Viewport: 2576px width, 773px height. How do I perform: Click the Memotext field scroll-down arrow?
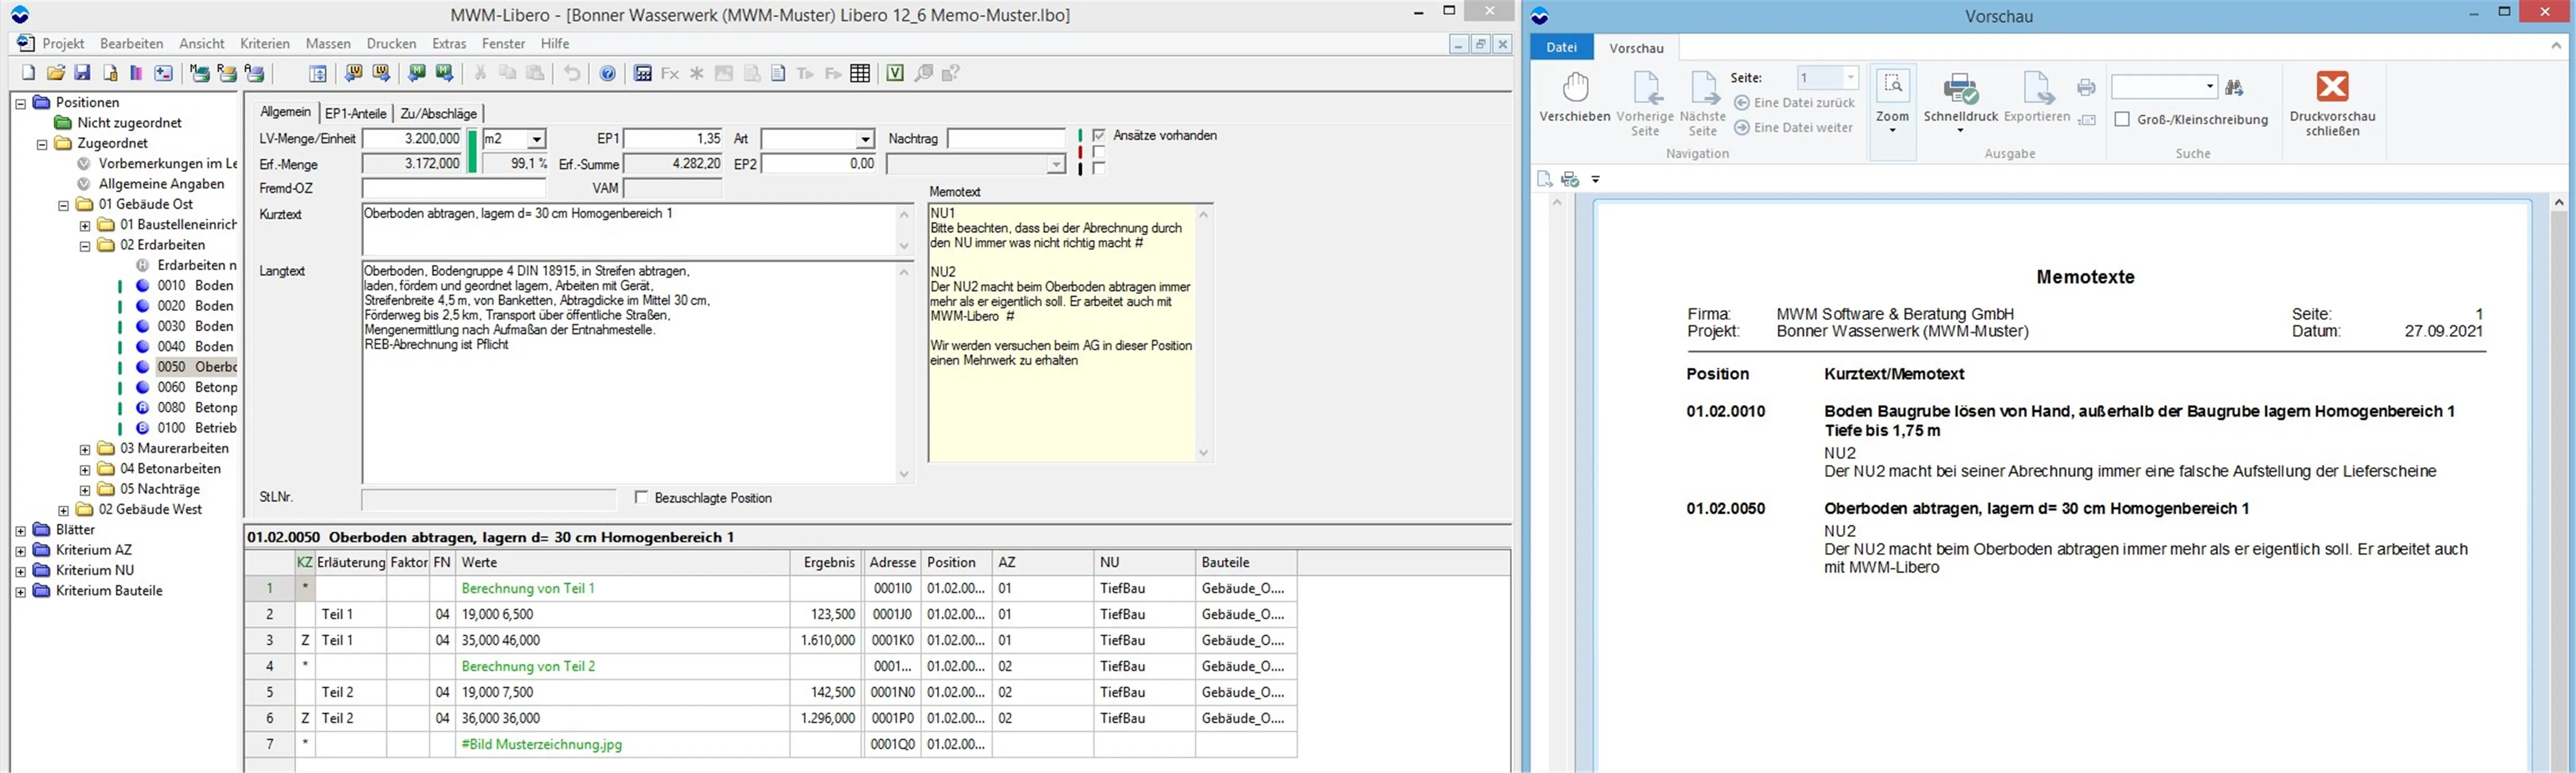pos(1203,453)
